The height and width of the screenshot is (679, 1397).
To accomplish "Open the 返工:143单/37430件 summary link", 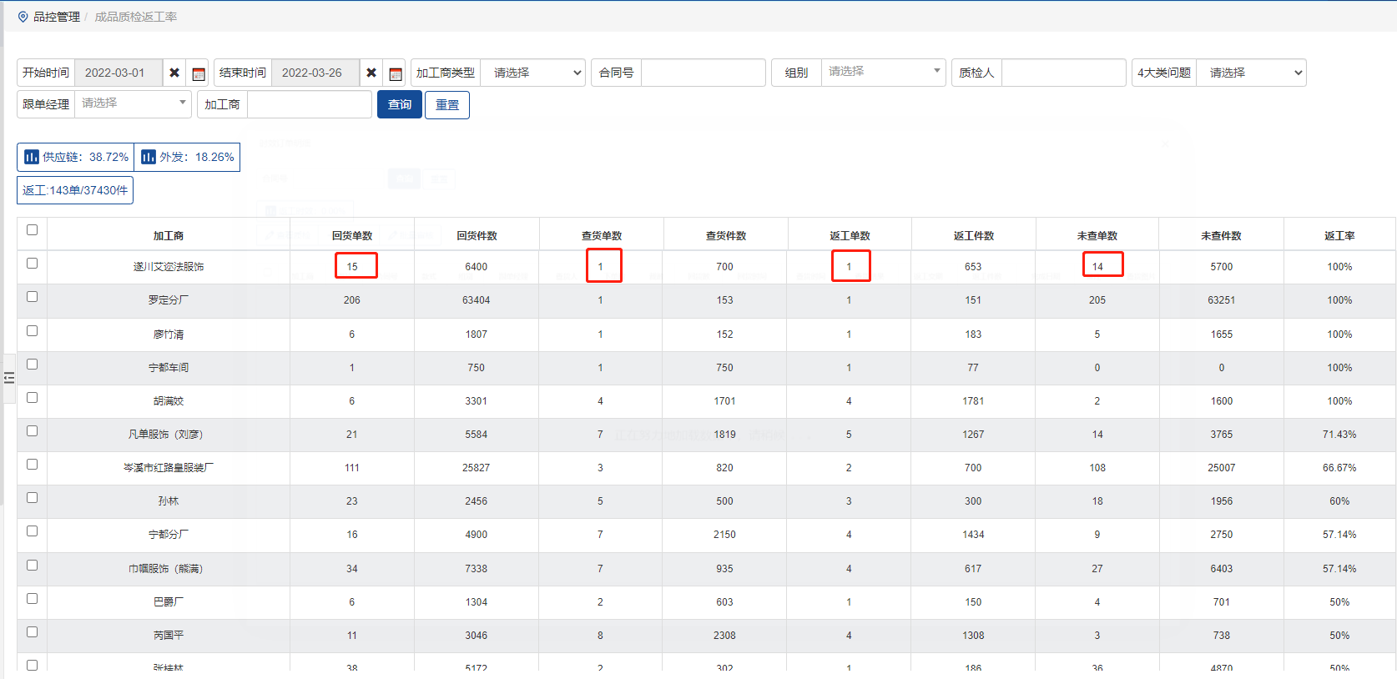I will click(75, 190).
